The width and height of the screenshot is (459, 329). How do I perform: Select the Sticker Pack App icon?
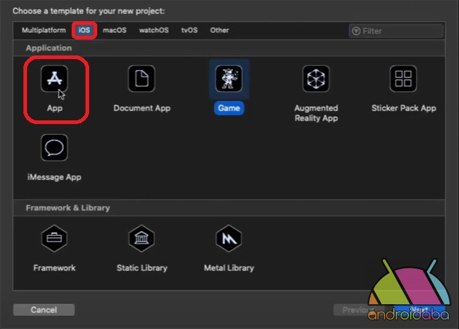click(x=403, y=79)
